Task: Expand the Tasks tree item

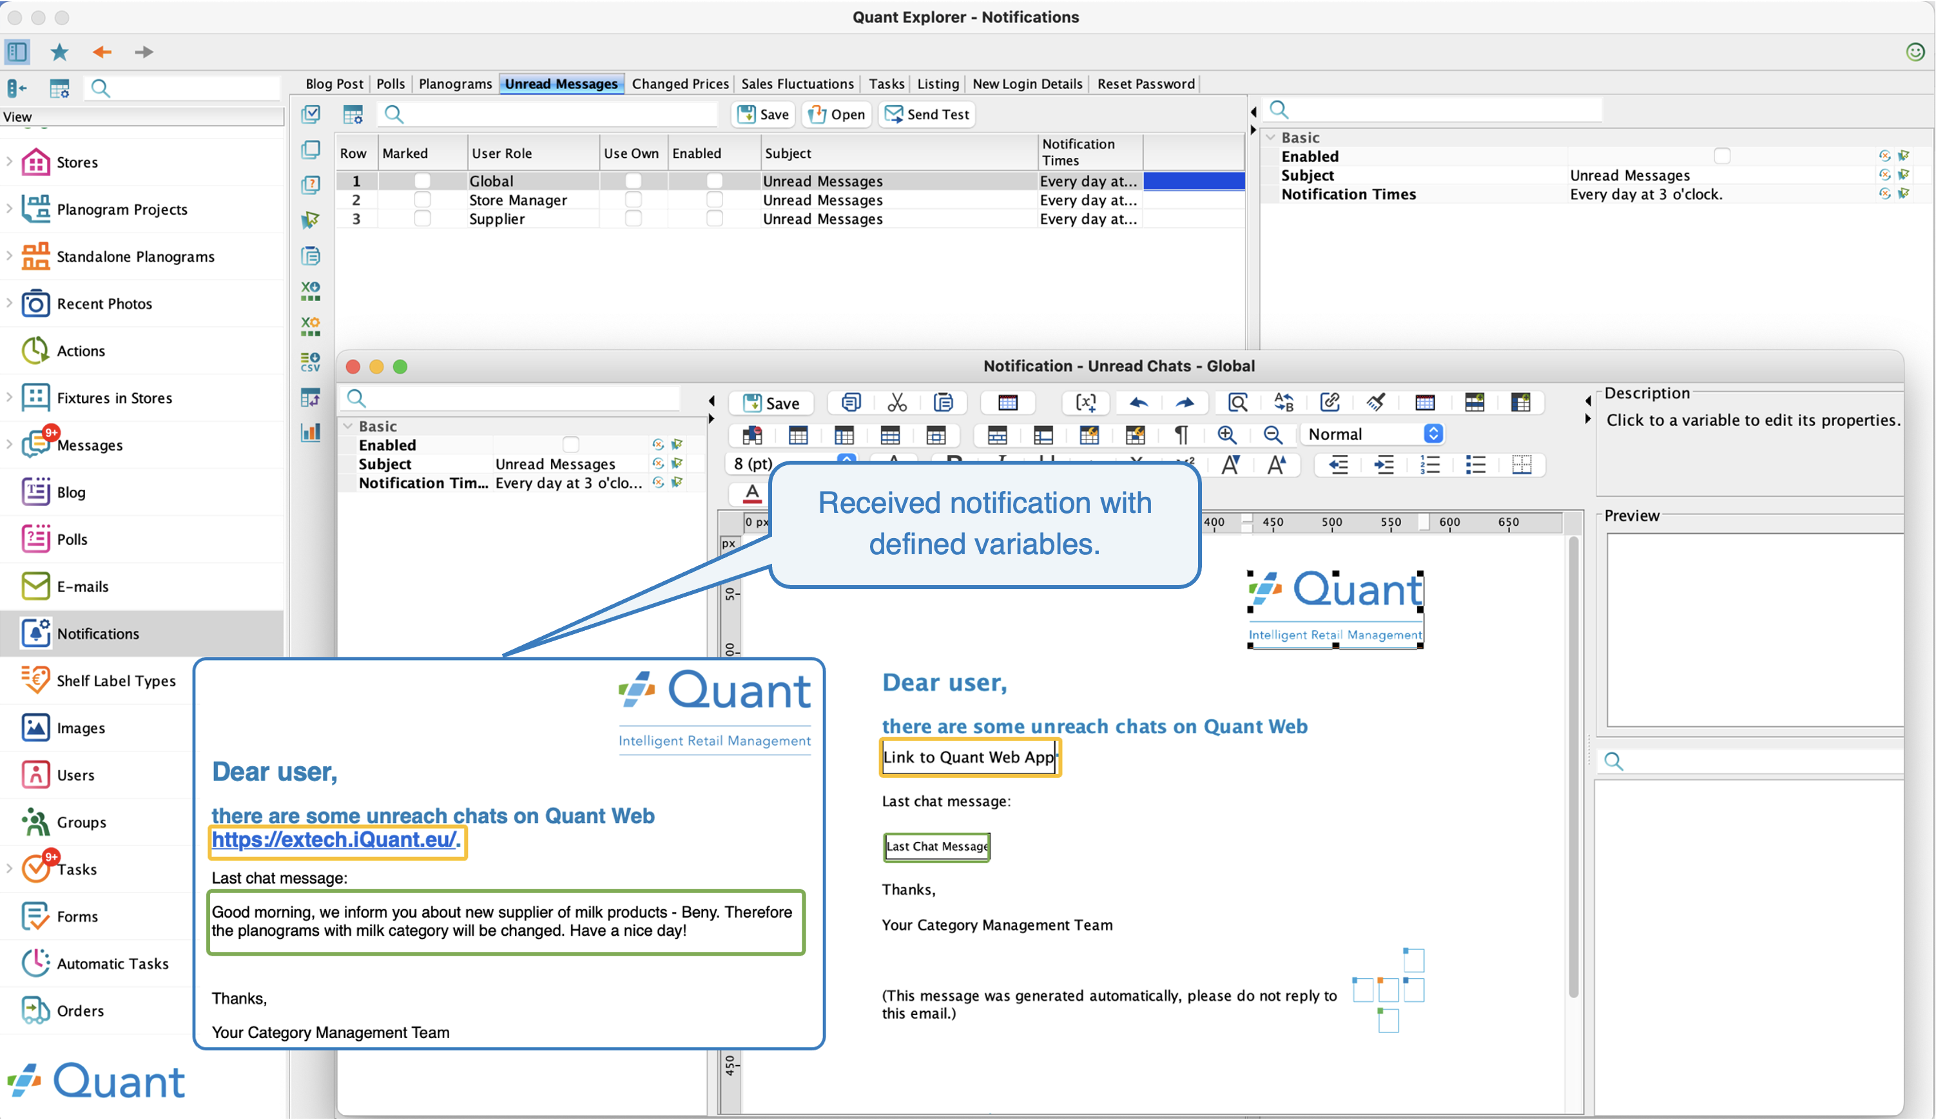Action: pos(9,868)
